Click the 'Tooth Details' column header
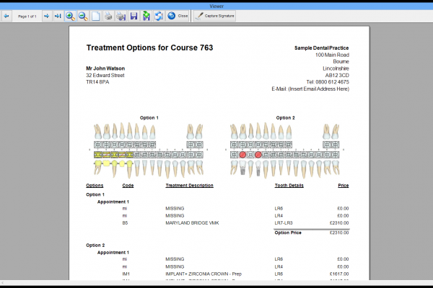The image size is (433, 288). pos(289,186)
